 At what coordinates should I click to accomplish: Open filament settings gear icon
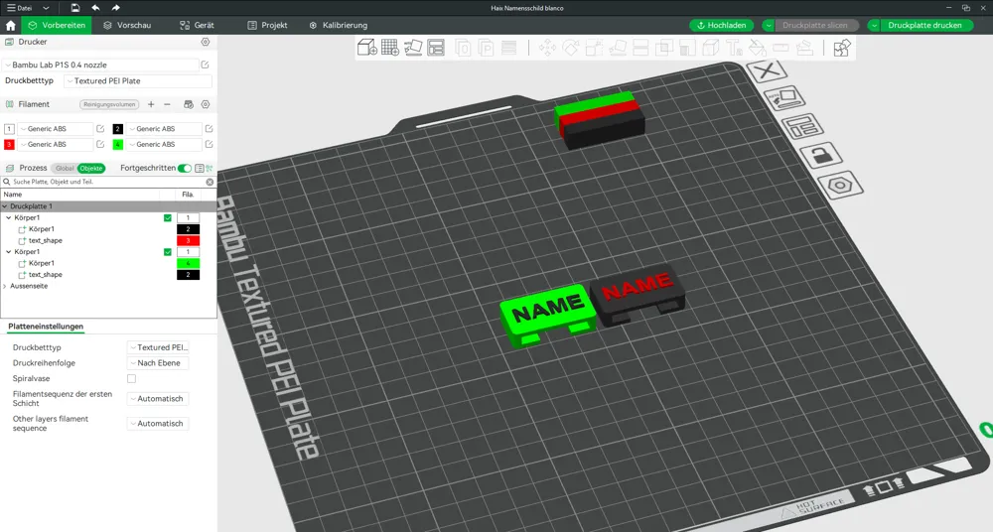206,104
